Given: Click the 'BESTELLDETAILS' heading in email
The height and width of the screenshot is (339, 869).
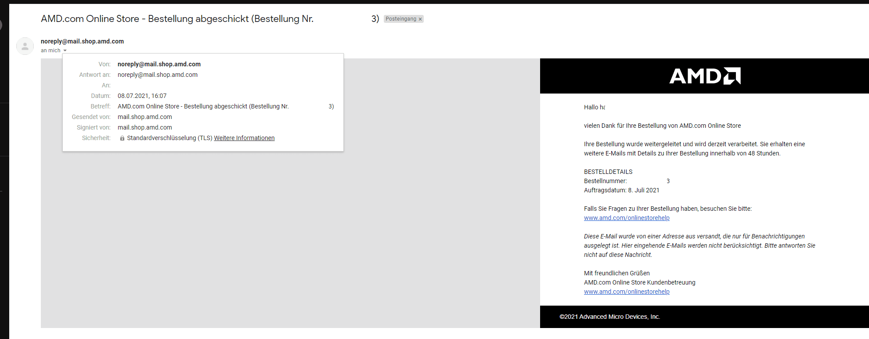Looking at the screenshot, I should point(608,172).
